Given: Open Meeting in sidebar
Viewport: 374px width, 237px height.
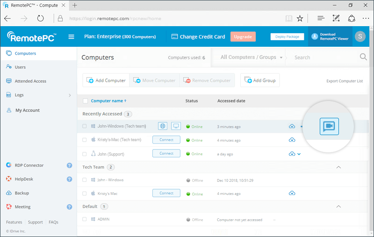Looking at the screenshot, I should pyautogui.click(x=22, y=207).
